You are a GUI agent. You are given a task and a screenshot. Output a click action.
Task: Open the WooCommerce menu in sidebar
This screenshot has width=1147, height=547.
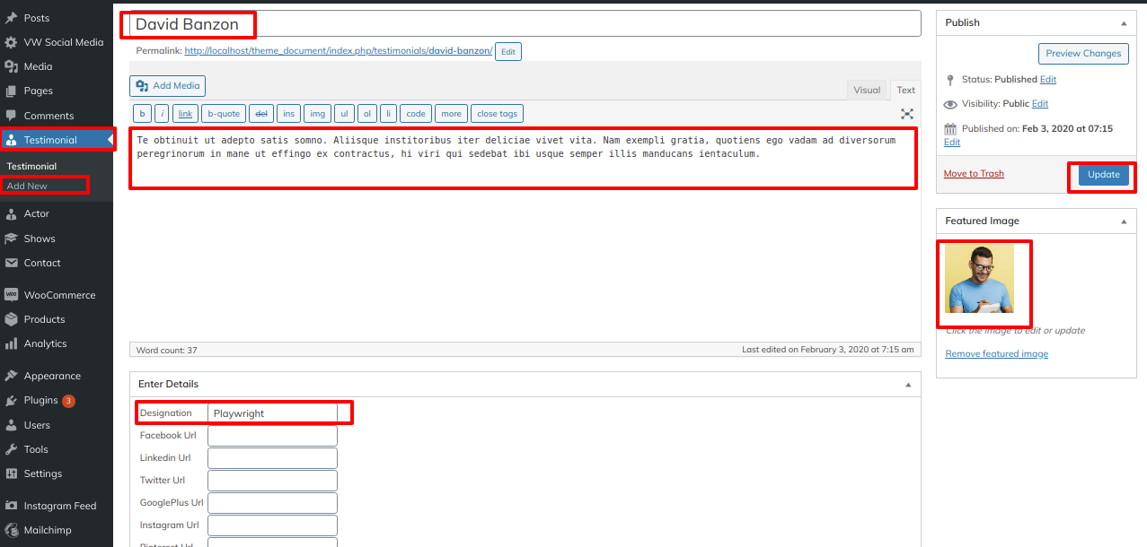[59, 295]
